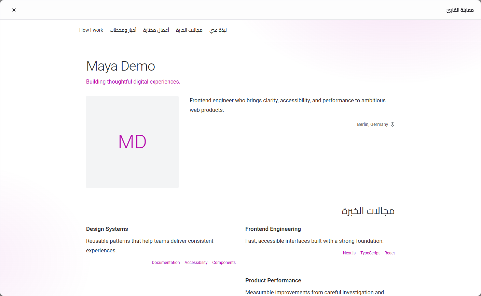Click the "Design Systems" card heading

click(x=107, y=229)
